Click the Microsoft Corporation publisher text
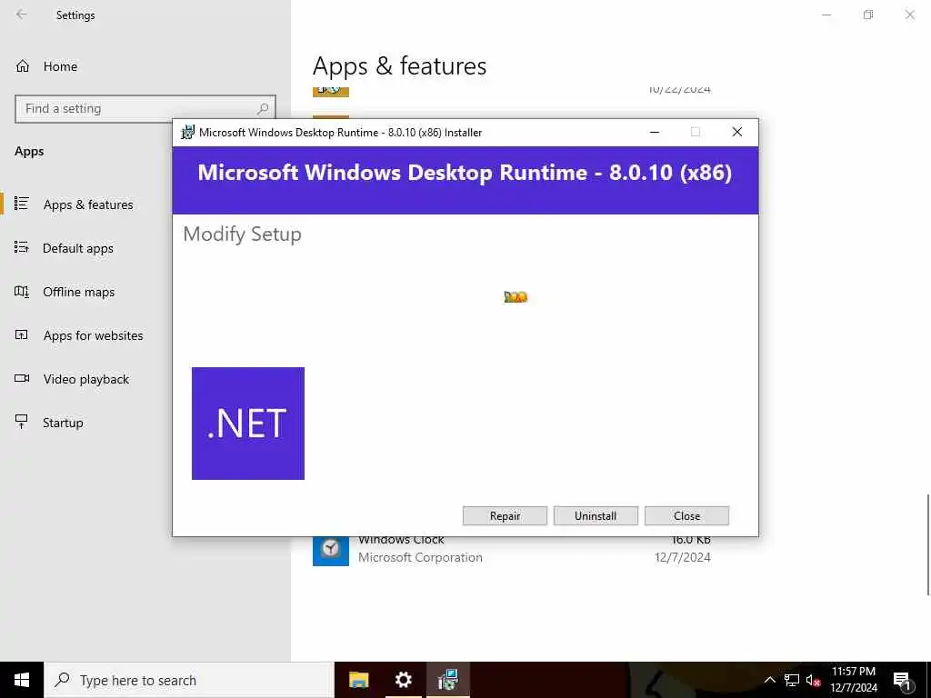The image size is (931, 698). [x=420, y=557]
